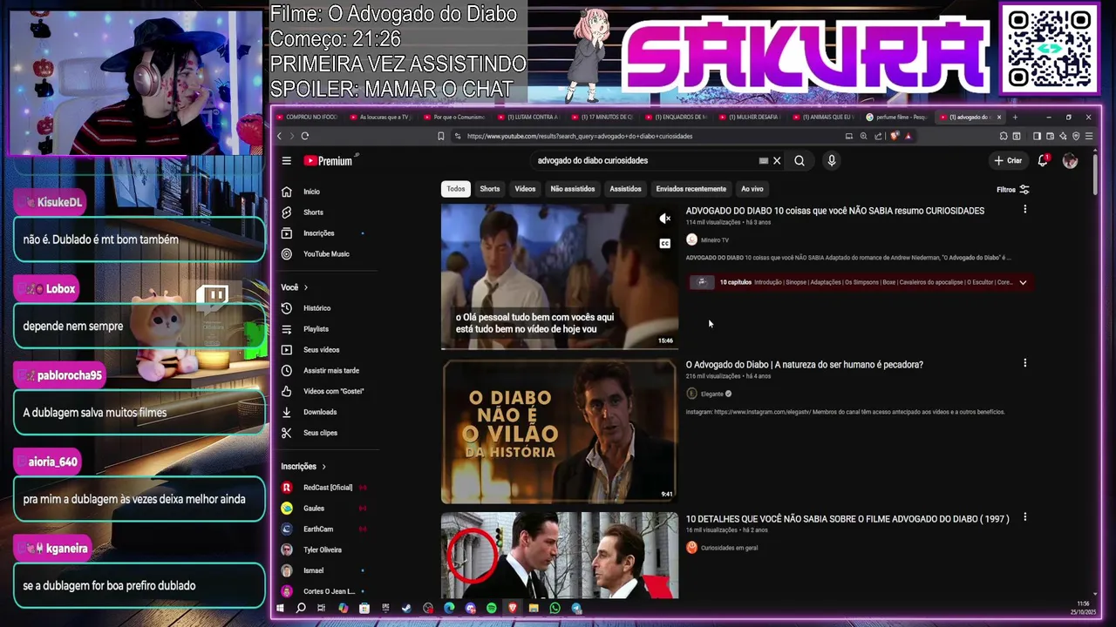This screenshot has height=627, width=1116.
Task: Open a new browser tab
Action: (x=1015, y=117)
